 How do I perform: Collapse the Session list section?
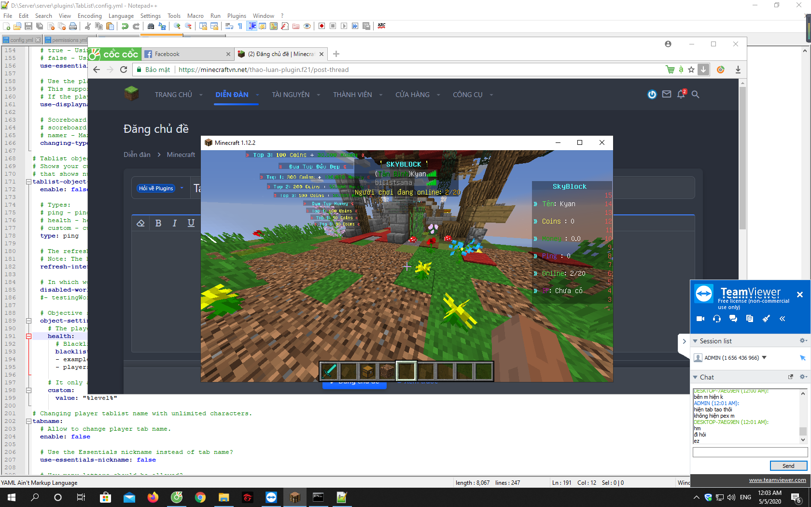695,341
